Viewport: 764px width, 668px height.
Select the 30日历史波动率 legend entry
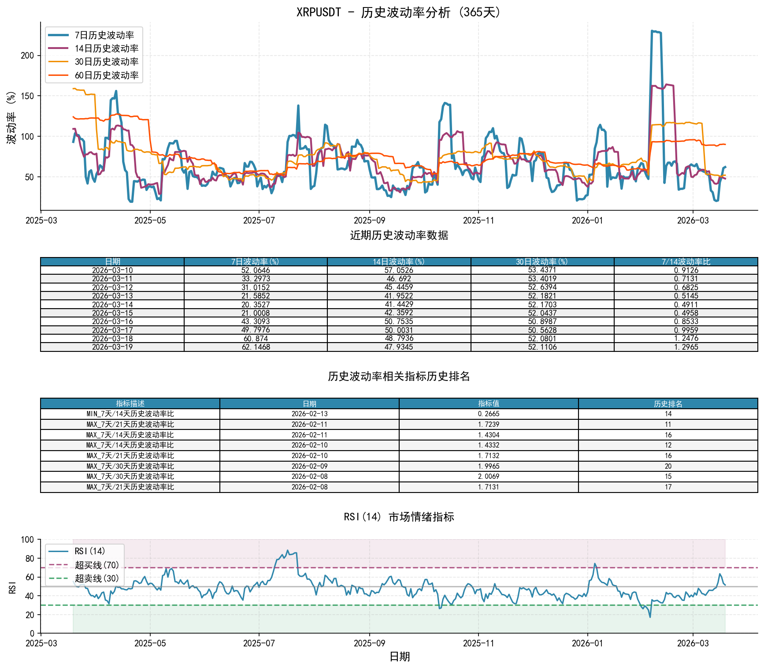(106, 62)
